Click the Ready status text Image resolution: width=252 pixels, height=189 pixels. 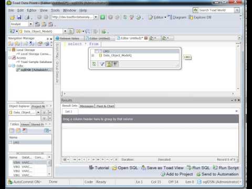click(101, 182)
